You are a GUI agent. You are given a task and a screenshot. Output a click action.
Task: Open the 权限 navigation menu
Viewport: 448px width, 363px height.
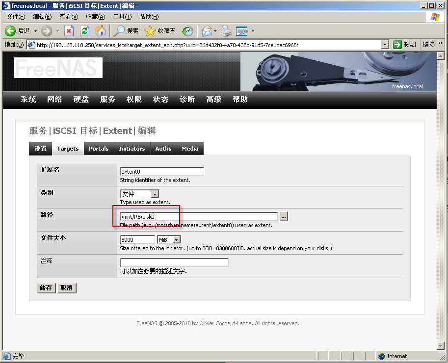coord(134,99)
